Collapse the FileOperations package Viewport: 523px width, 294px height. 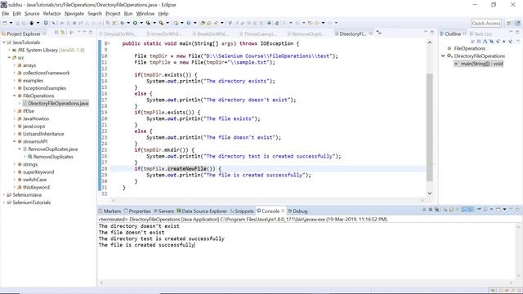tap(15, 96)
